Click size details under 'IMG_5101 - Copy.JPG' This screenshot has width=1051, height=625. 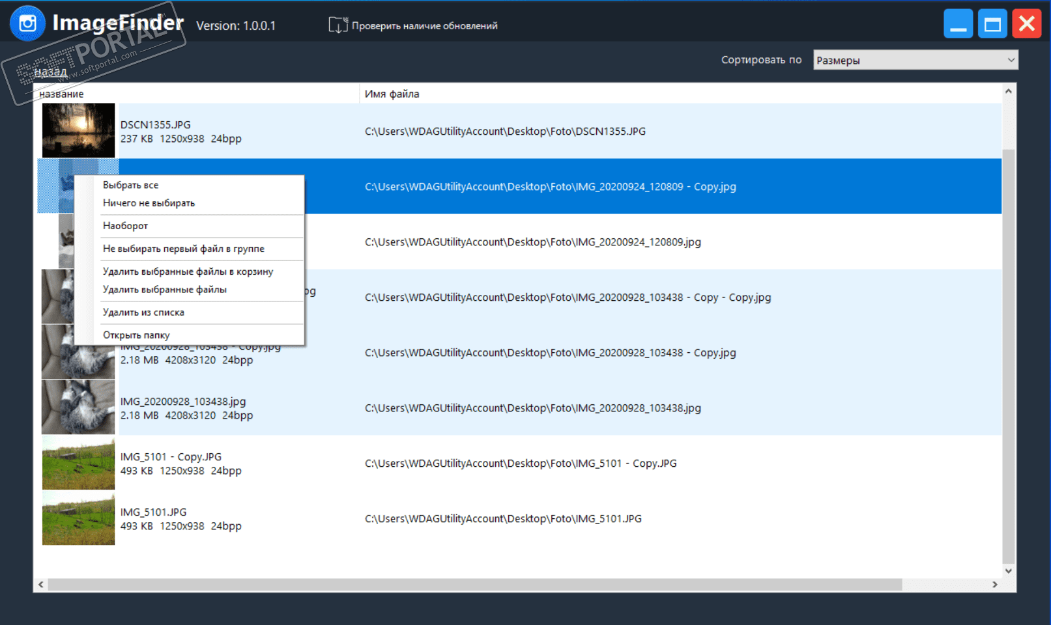(181, 471)
